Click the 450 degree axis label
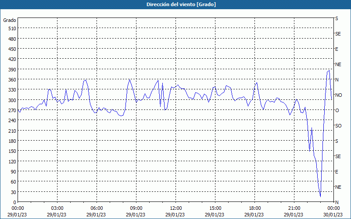This screenshot has width=351, height=219. pos(12,49)
